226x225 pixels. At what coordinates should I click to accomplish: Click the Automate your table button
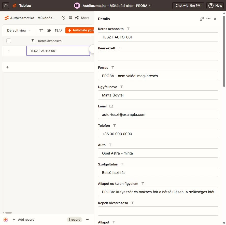pyautogui.click(x=80, y=30)
